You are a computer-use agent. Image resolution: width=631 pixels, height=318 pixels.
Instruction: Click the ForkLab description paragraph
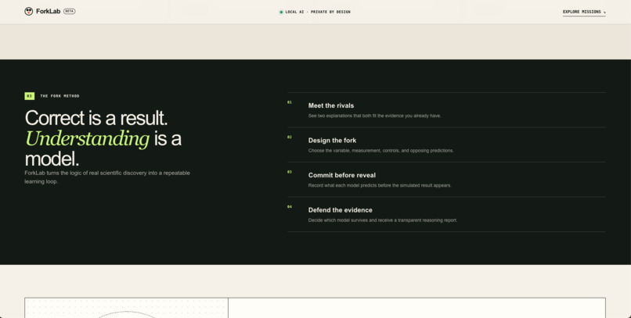click(x=107, y=177)
